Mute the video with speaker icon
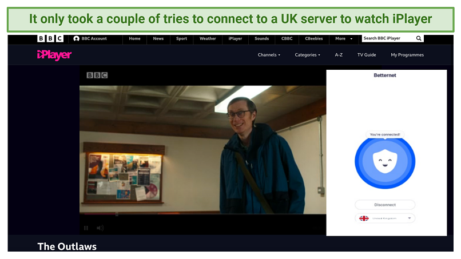This screenshot has height=259, width=461. coord(100,228)
